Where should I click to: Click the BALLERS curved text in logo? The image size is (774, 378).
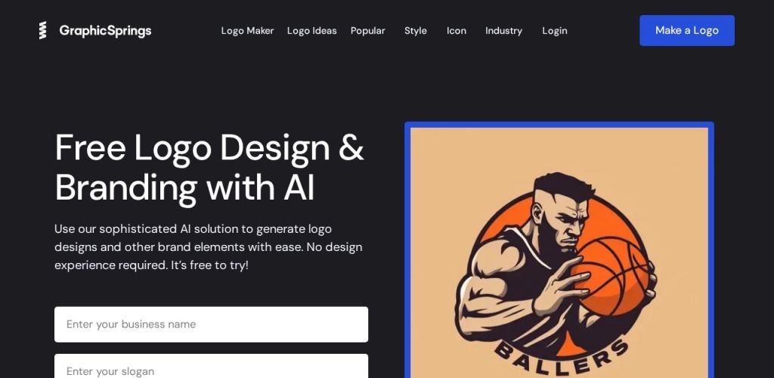[562, 355]
